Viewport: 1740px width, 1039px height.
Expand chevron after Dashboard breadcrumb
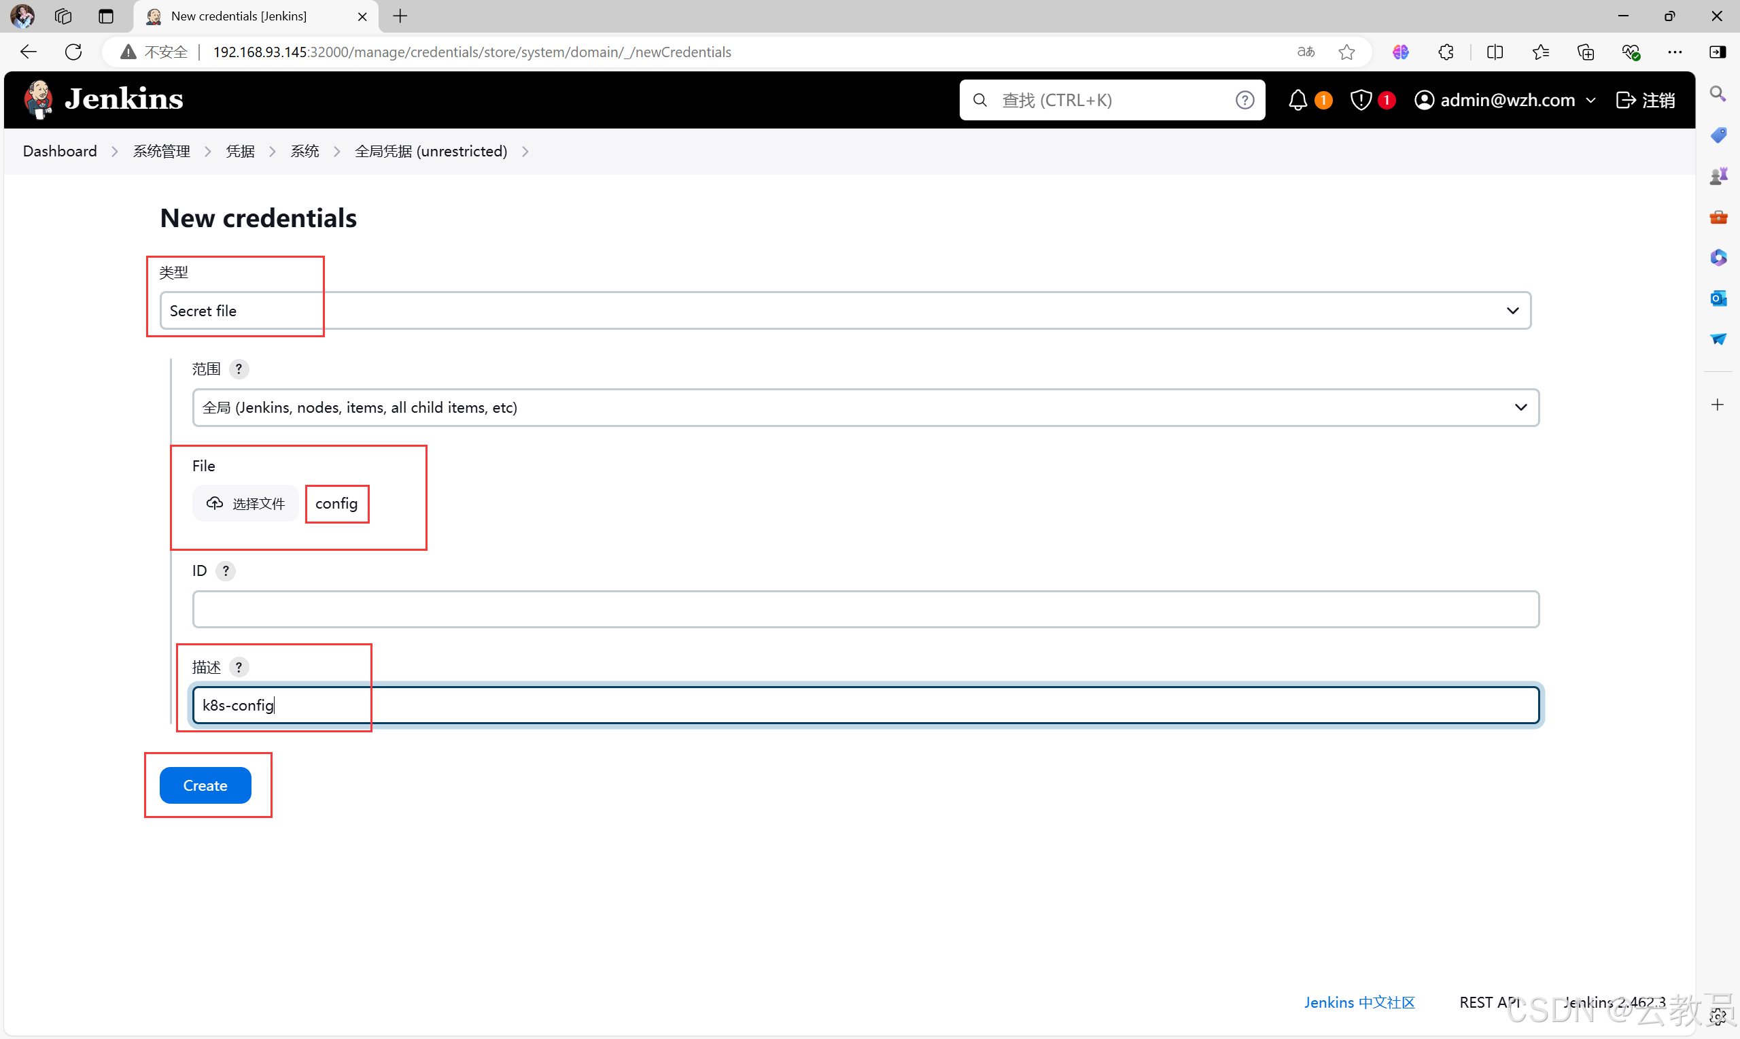pyautogui.click(x=115, y=152)
